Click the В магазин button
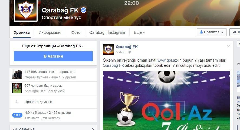This screenshot has height=130, width=240. pyautogui.click(x=53, y=56)
